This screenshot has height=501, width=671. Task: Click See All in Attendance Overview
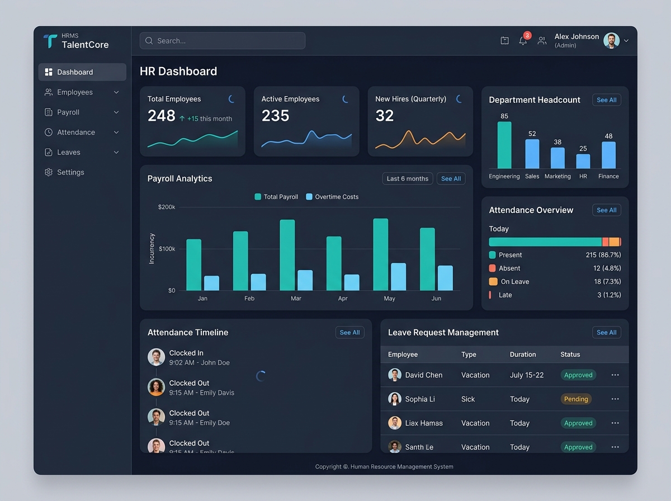[x=606, y=210]
